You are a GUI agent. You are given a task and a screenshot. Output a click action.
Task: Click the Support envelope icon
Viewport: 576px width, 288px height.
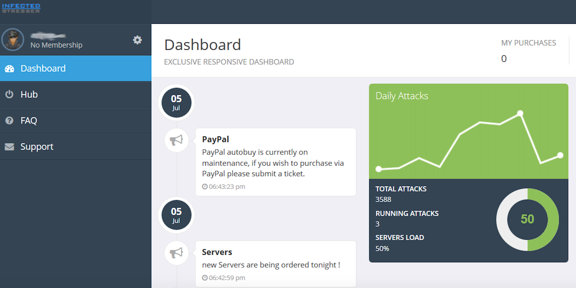tap(9, 147)
